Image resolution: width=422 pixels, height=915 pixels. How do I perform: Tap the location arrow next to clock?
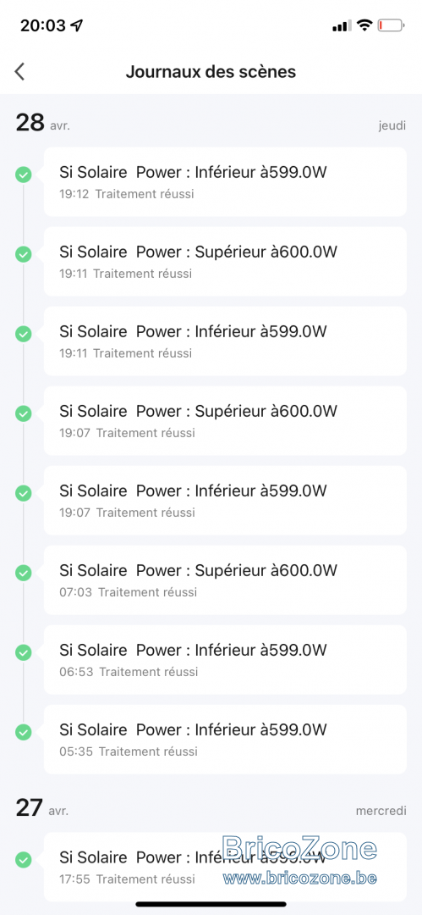(76, 25)
